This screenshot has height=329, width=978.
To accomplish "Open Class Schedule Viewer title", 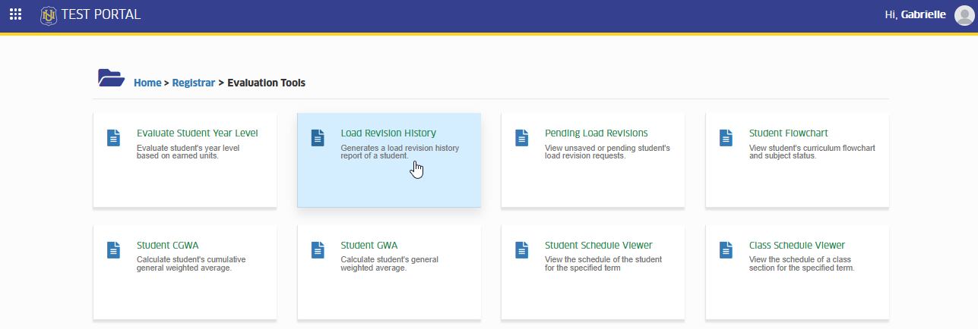I will click(x=797, y=246).
